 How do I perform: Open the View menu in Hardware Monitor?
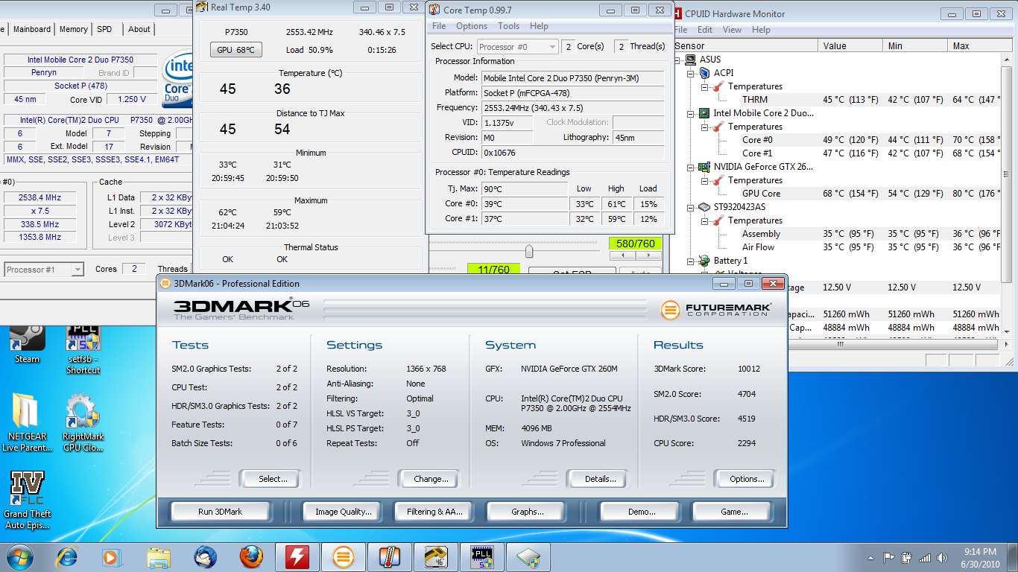click(x=732, y=30)
